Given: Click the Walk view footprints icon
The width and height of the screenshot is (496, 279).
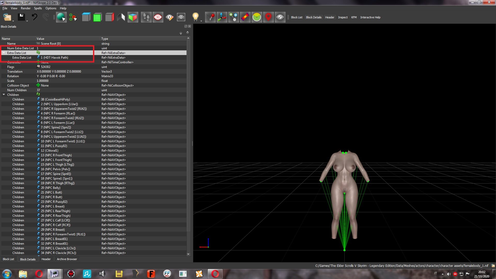Looking at the screenshot, I should (x=146, y=17).
